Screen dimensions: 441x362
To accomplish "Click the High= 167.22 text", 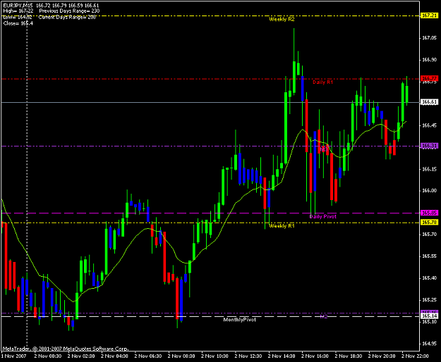I will coord(18,11).
